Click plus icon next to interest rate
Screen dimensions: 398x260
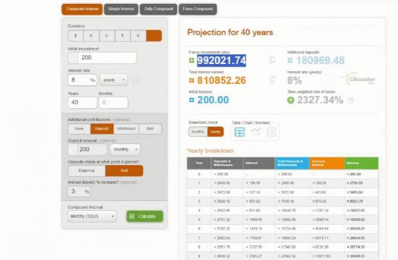click(x=136, y=80)
